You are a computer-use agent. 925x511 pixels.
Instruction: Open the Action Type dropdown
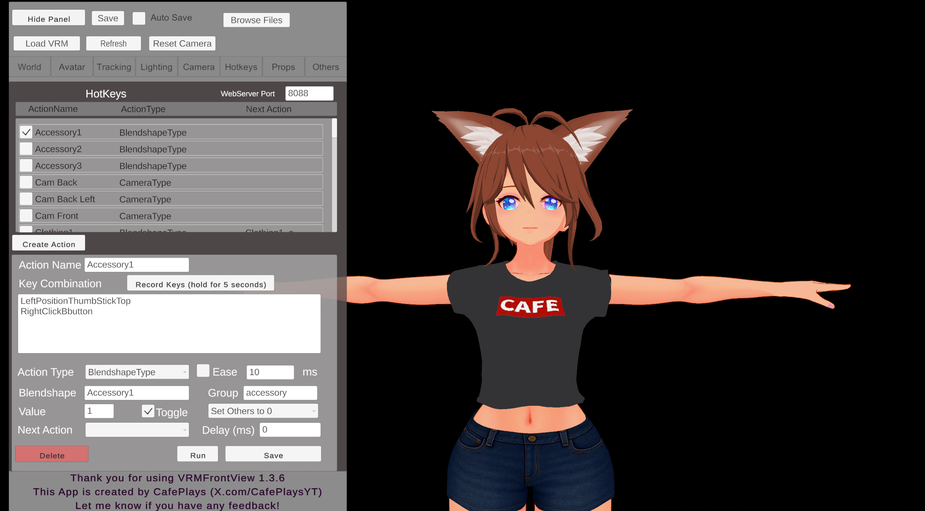pyautogui.click(x=137, y=372)
